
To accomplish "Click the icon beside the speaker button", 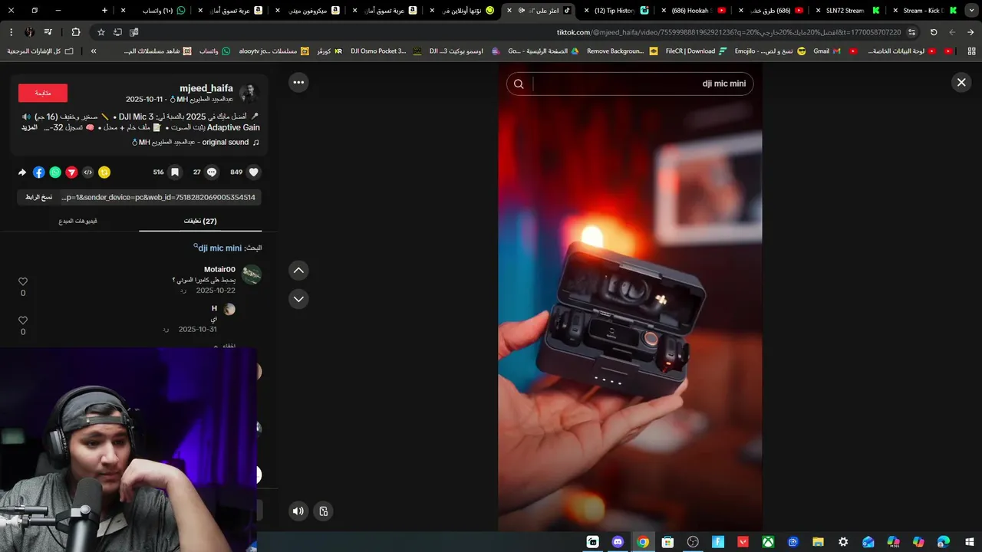I will [324, 511].
